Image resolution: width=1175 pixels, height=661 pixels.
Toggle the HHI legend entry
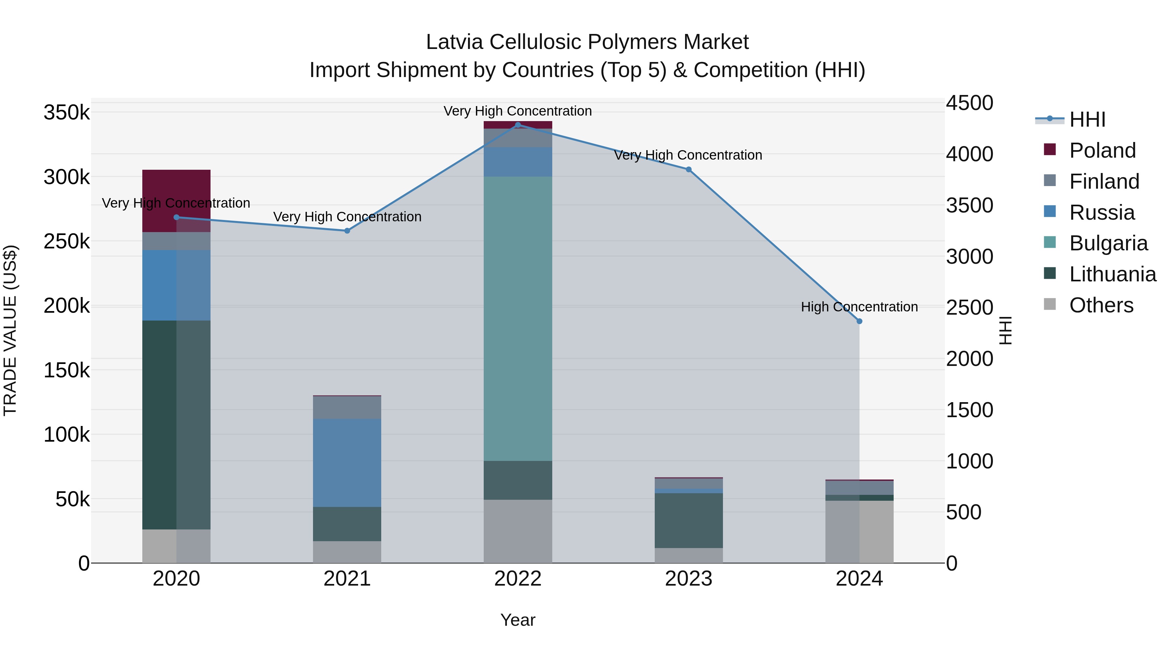pyautogui.click(x=1071, y=119)
